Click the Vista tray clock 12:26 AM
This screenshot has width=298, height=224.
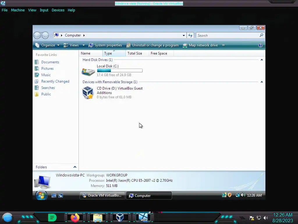(x=254, y=195)
